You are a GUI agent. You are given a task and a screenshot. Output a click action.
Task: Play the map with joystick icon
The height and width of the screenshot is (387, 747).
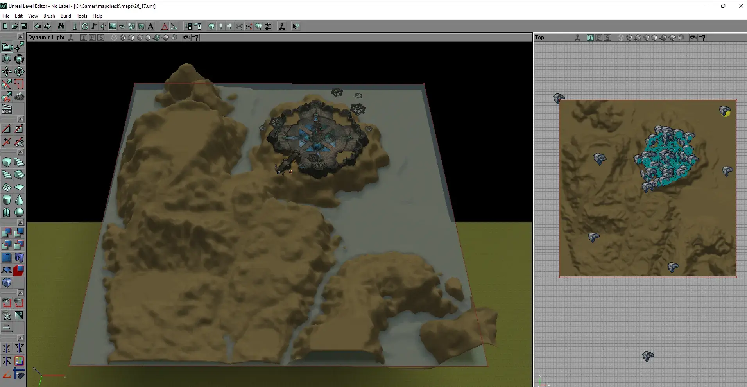pyautogui.click(x=282, y=27)
